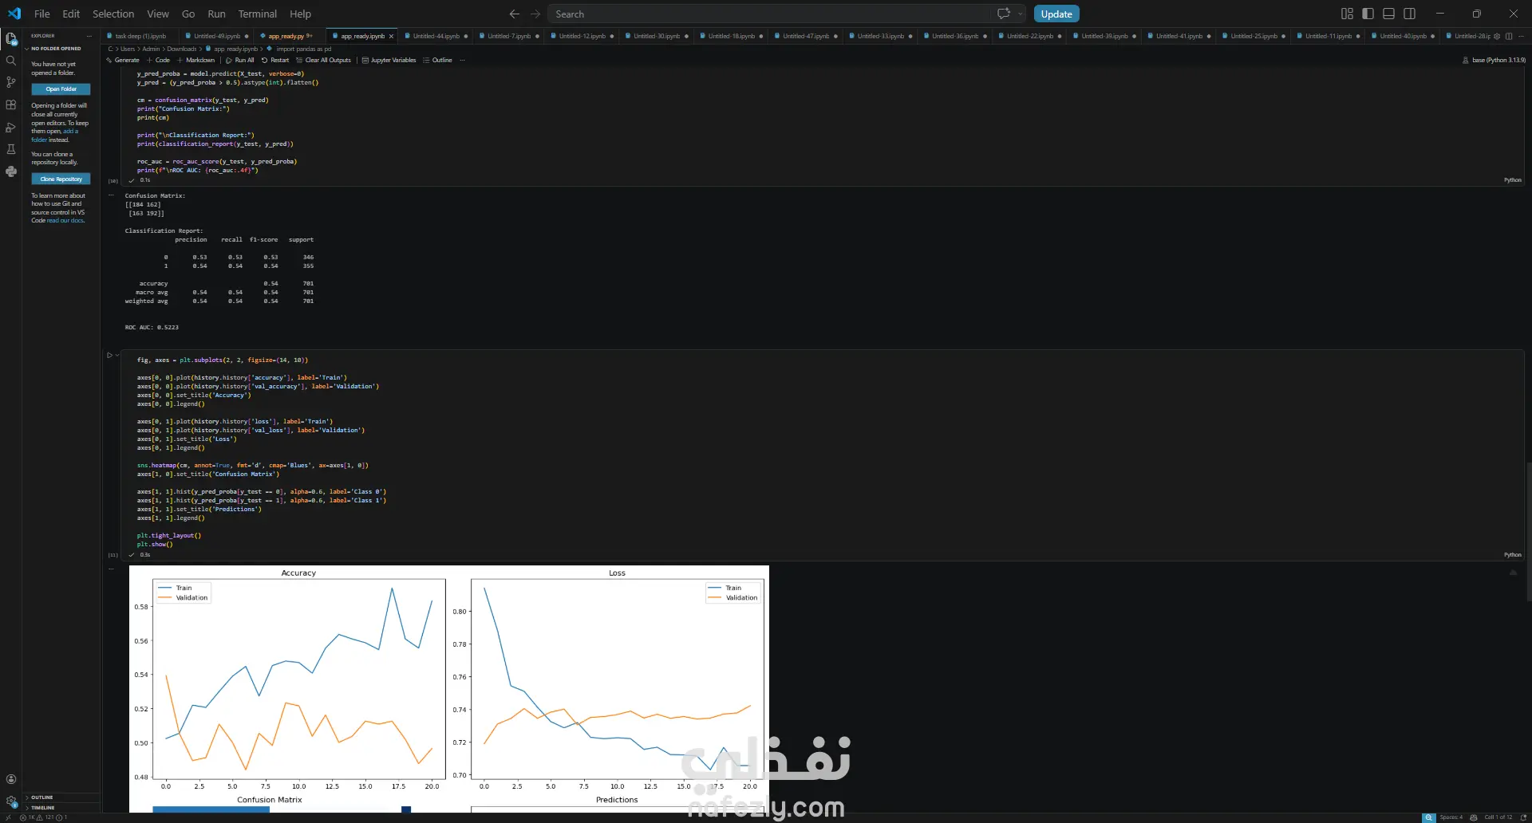Toggle the secondary side bar

1410,14
